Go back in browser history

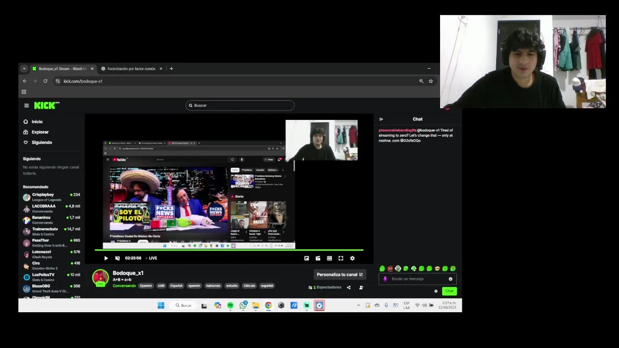tap(25, 81)
